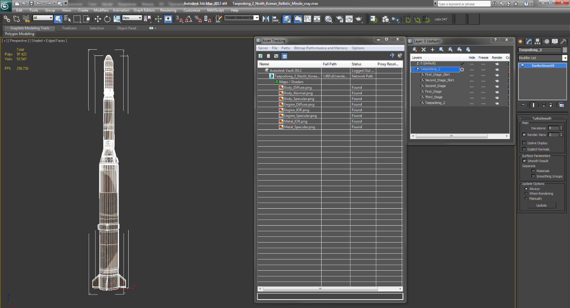The height and width of the screenshot is (308, 570).
Task: Click the Perspective viewport label
Action: click(18, 40)
